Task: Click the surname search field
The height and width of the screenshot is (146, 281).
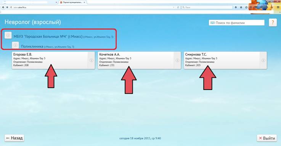Action: (x=236, y=23)
